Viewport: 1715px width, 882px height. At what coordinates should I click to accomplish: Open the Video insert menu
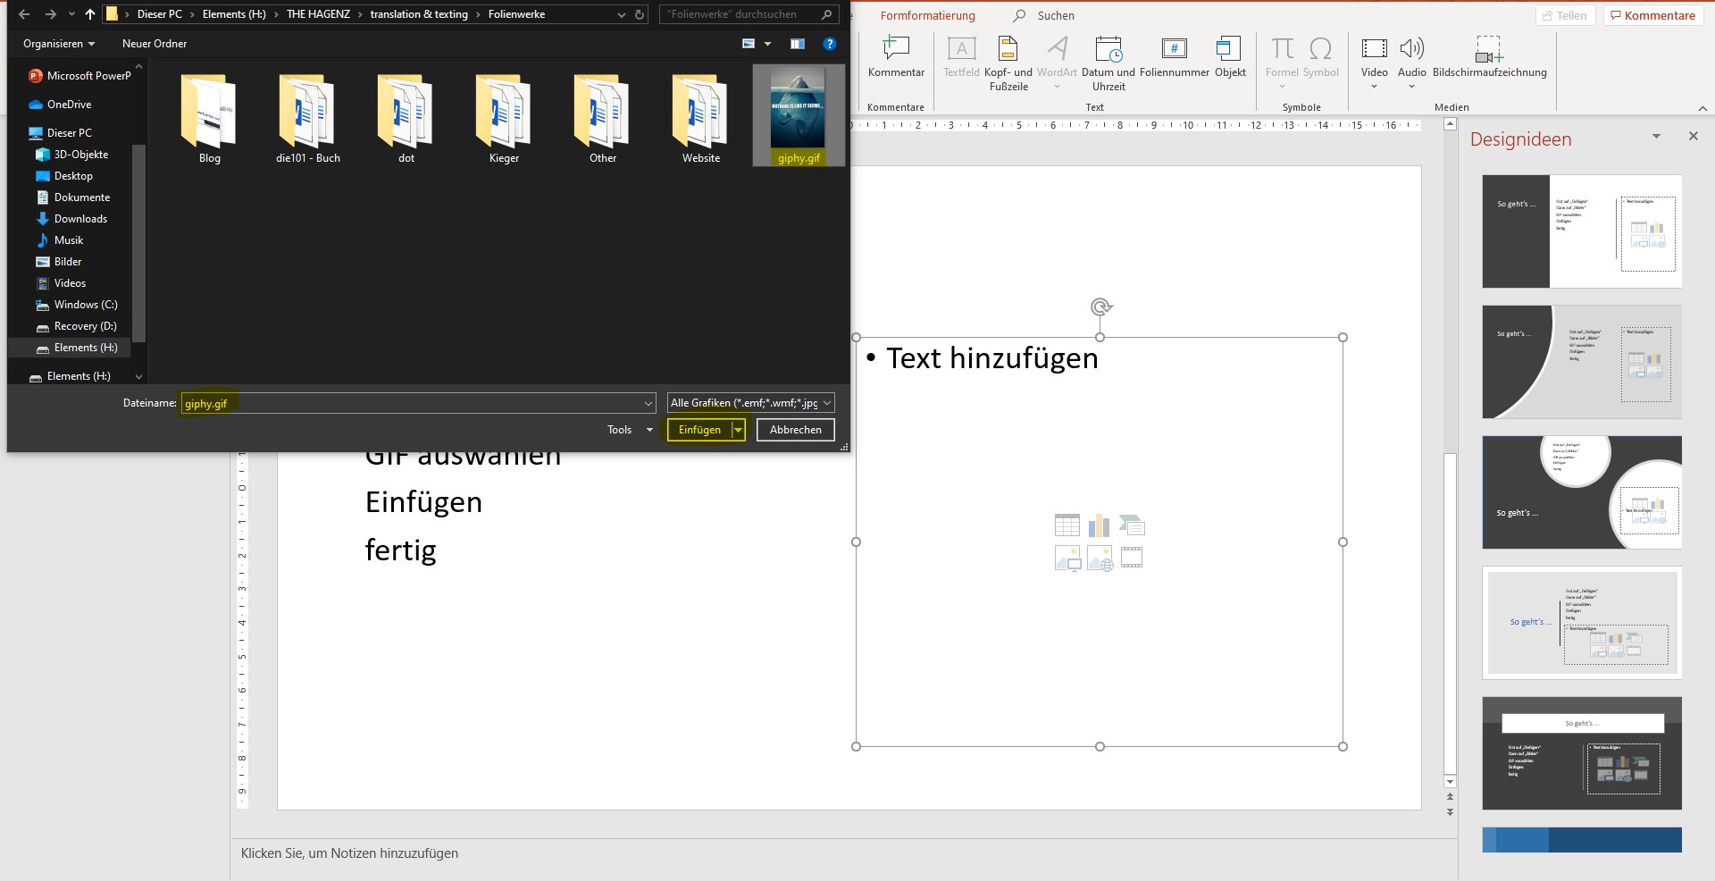coord(1374,63)
